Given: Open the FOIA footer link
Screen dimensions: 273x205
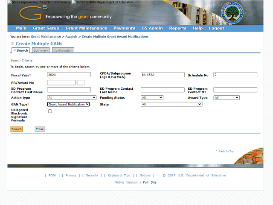Looking at the screenshot, I should pyautogui.click(x=52, y=176).
